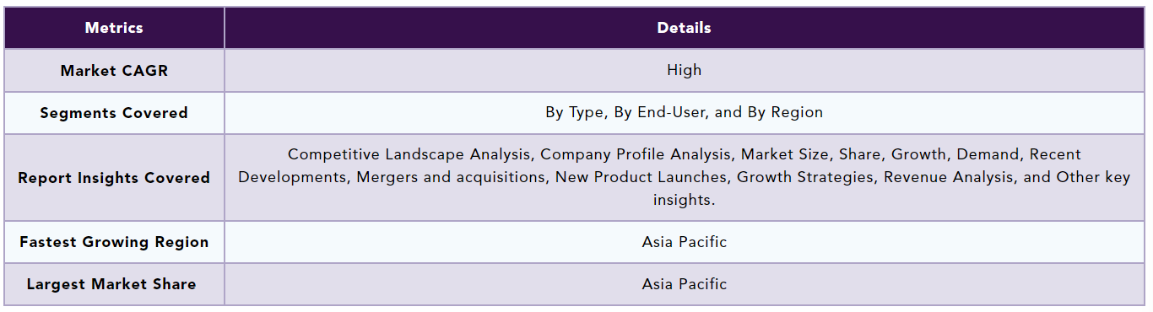
Task: Click the trailing word insights.
Action: click(684, 200)
